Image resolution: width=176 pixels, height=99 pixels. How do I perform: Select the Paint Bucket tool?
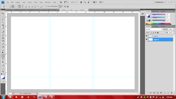pyautogui.click(x=3, y=47)
